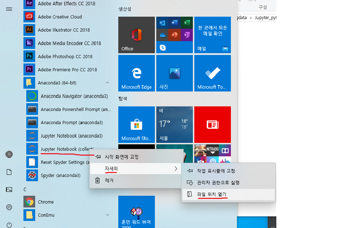
Task: Select 제거 in context menu
Action: point(136,180)
